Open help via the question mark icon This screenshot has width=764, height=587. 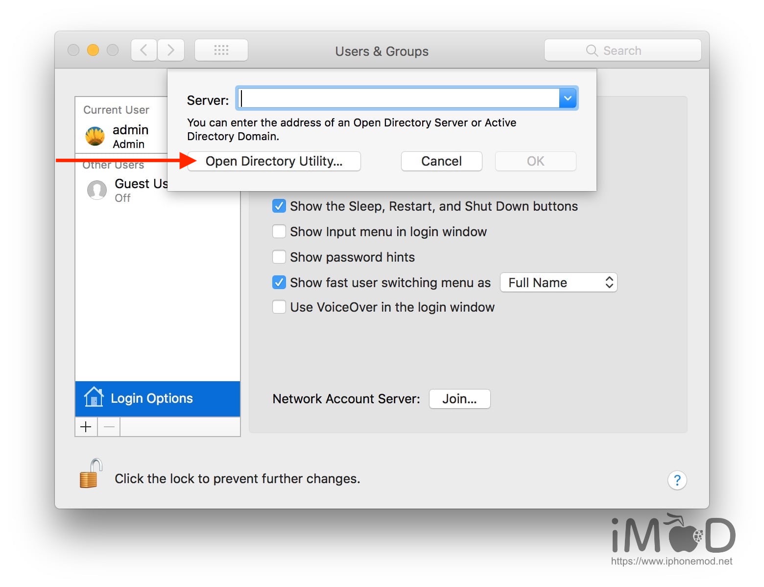[677, 480]
